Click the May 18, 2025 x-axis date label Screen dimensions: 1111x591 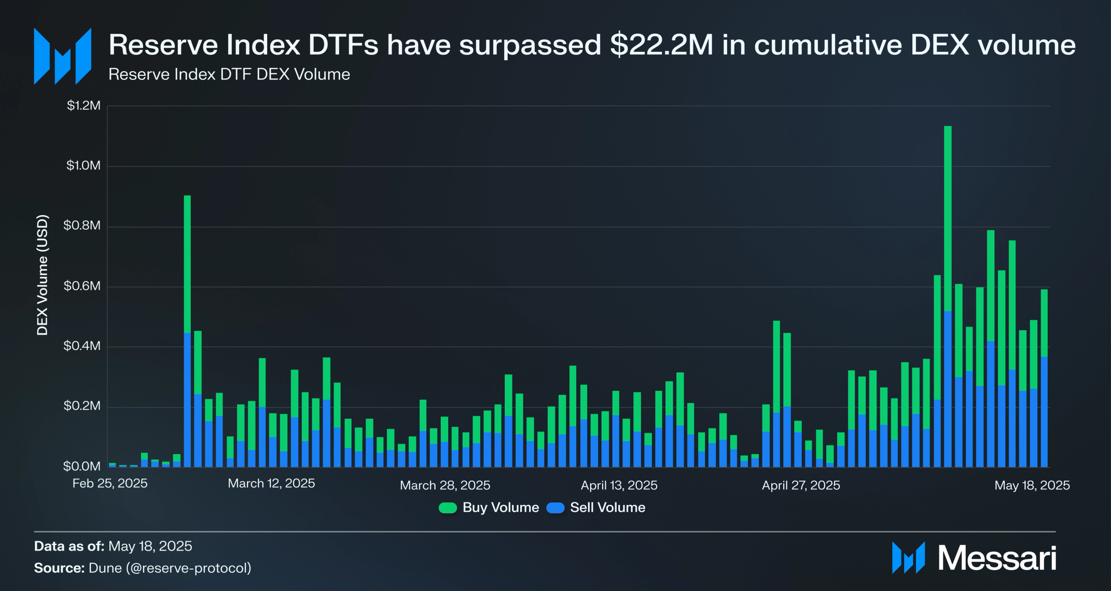(x=1032, y=486)
